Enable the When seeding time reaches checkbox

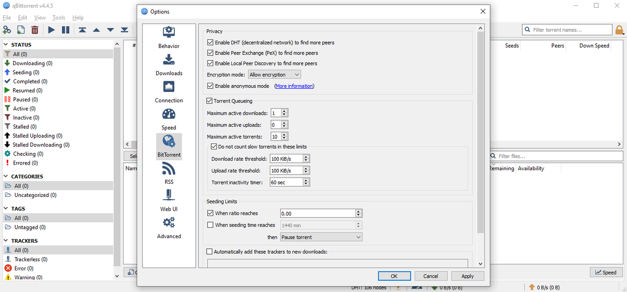pos(211,225)
